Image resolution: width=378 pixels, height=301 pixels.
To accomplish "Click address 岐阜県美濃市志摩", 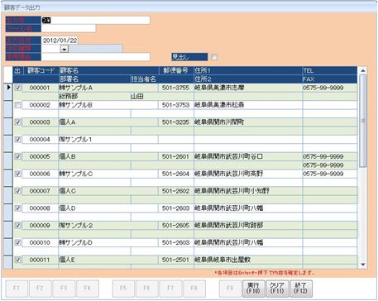I will pos(248,88).
